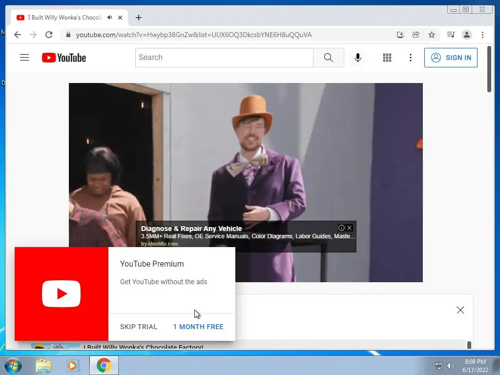
Task: Click Chrome icon in taskbar
Action: [104, 365]
